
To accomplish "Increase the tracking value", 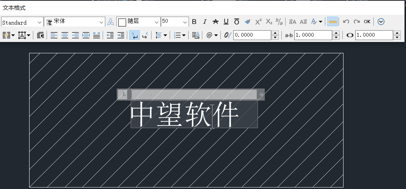I will (336, 33).
